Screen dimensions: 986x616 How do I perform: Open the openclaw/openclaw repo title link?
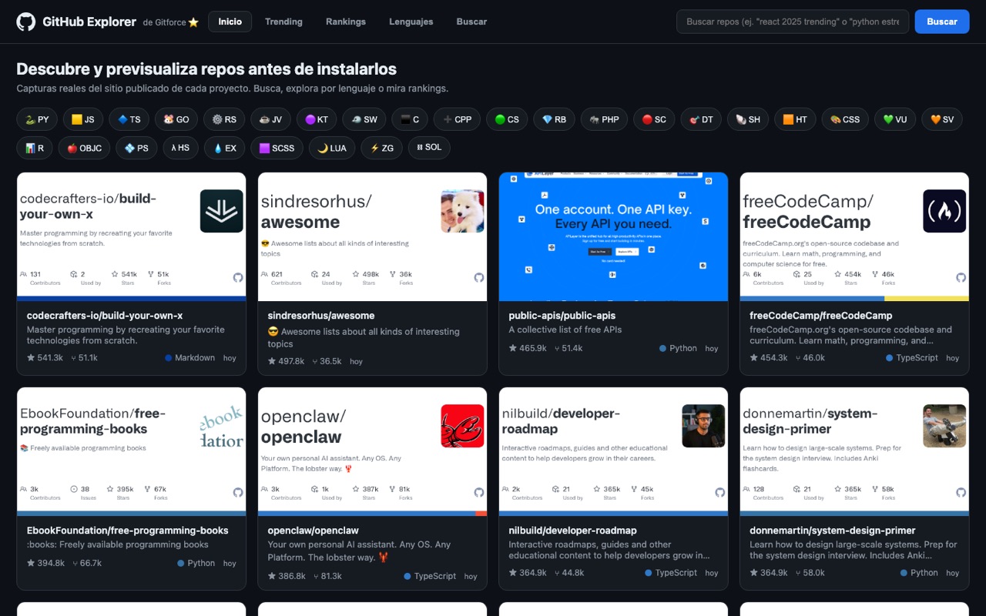314,530
